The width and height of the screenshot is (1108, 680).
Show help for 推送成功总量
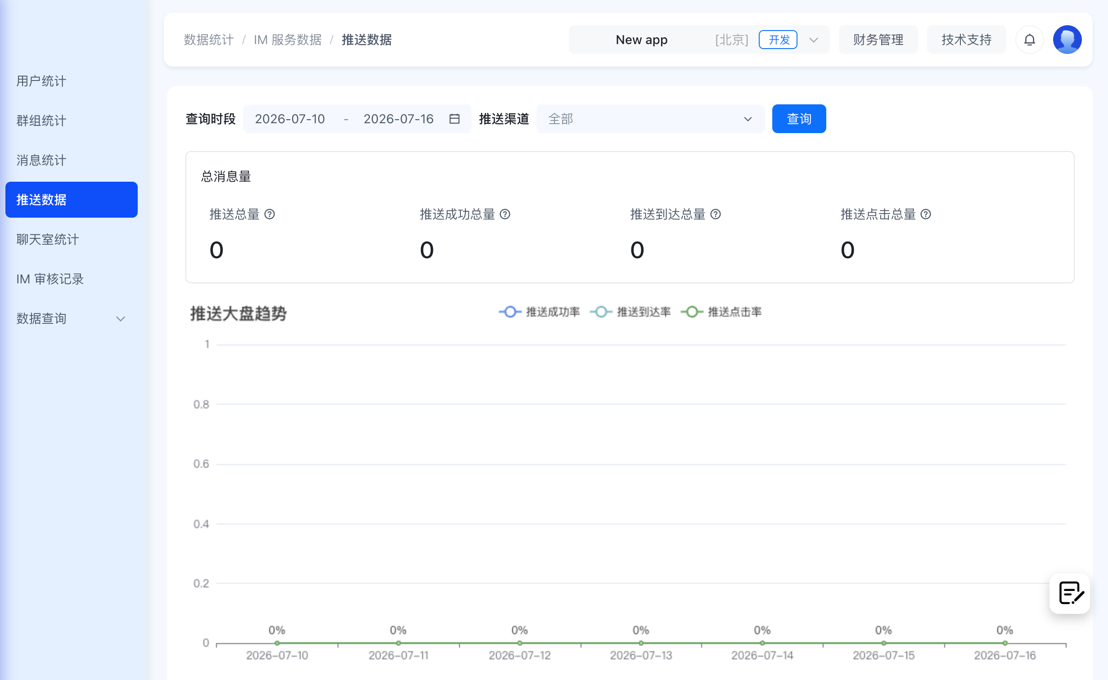pos(505,214)
